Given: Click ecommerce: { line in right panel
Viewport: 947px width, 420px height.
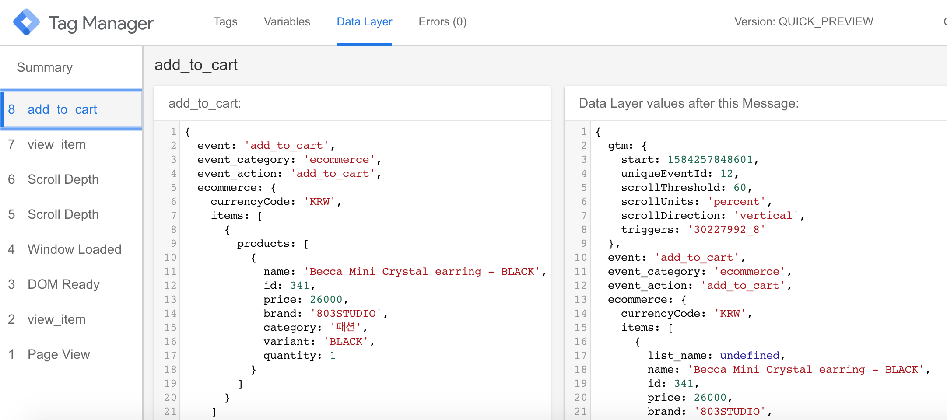Looking at the screenshot, I should click(647, 300).
